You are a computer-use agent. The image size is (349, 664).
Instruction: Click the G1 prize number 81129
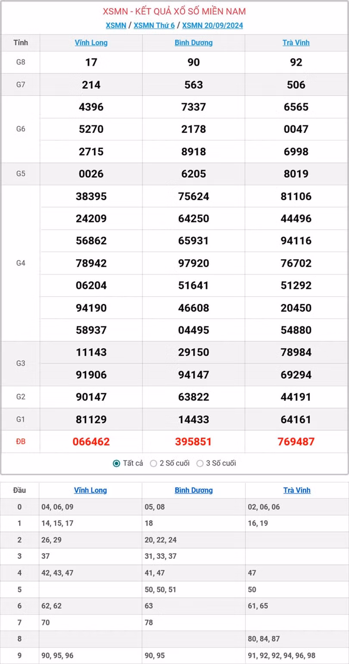click(x=91, y=419)
